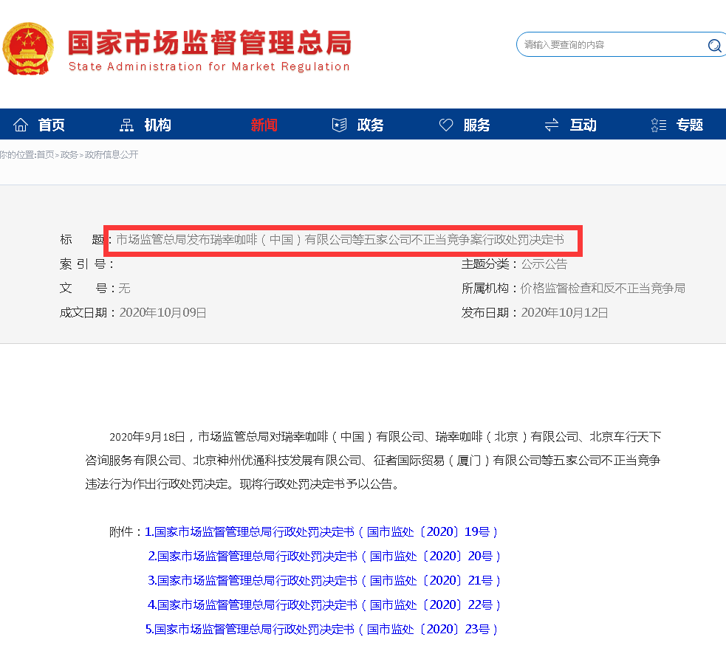Click the organization icon beside 机构

(127, 125)
